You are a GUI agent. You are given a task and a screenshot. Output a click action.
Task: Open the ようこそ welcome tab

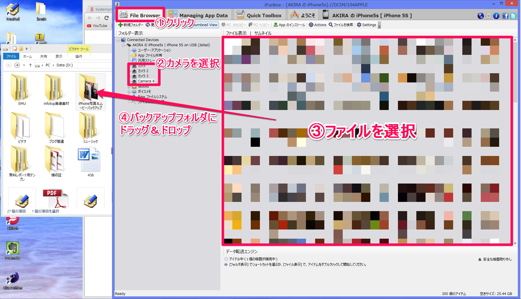pyautogui.click(x=302, y=15)
